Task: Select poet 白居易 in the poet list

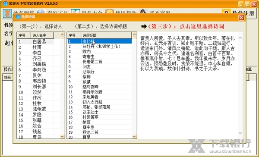Action: tap(39, 41)
